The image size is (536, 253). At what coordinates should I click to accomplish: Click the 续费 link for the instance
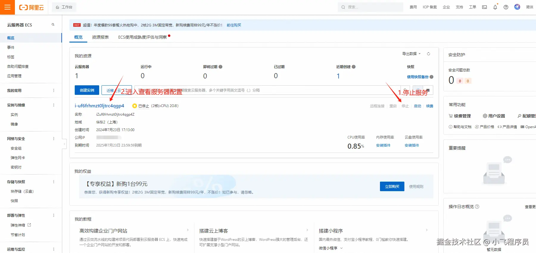coord(429,106)
